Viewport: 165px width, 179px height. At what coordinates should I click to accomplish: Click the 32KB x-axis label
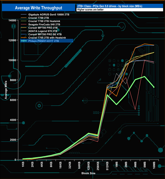(70, 165)
